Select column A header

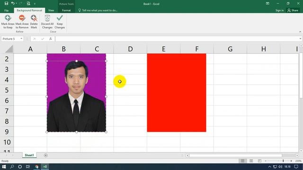(30, 49)
